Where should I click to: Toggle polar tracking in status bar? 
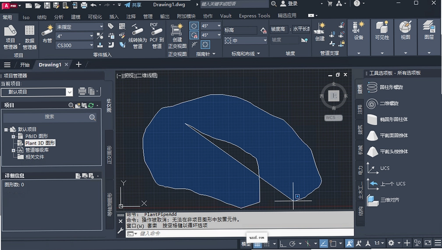(292, 243)
